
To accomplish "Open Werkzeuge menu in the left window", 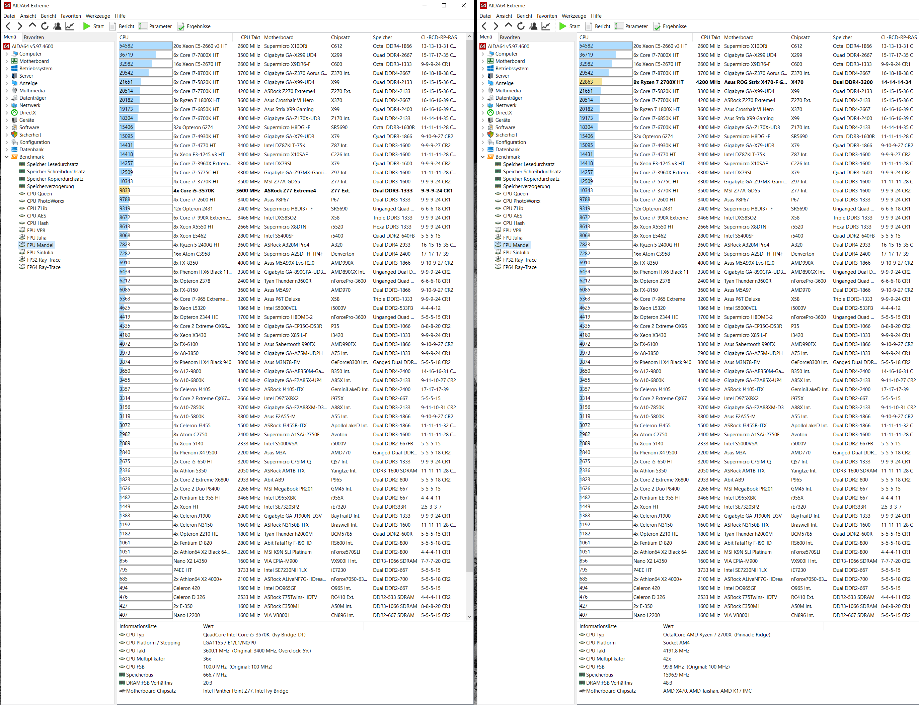I will click(97, 16).
